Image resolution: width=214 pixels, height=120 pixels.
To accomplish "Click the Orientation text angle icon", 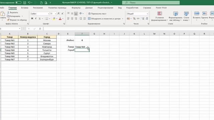I will (x=81, y=13).
